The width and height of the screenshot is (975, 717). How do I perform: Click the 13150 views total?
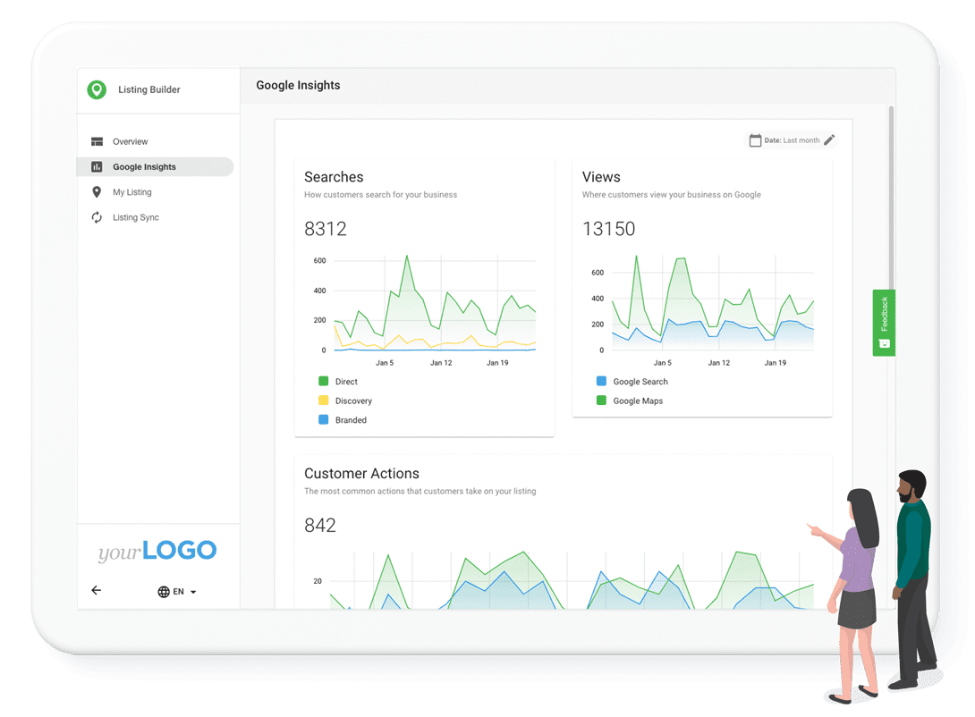609,229
